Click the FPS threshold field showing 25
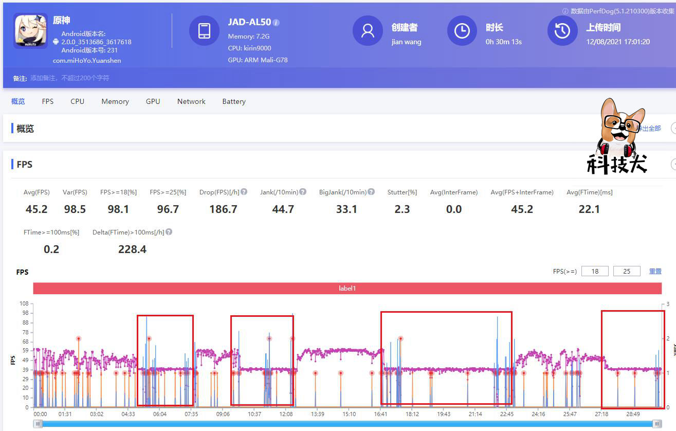 coord(627,271)
